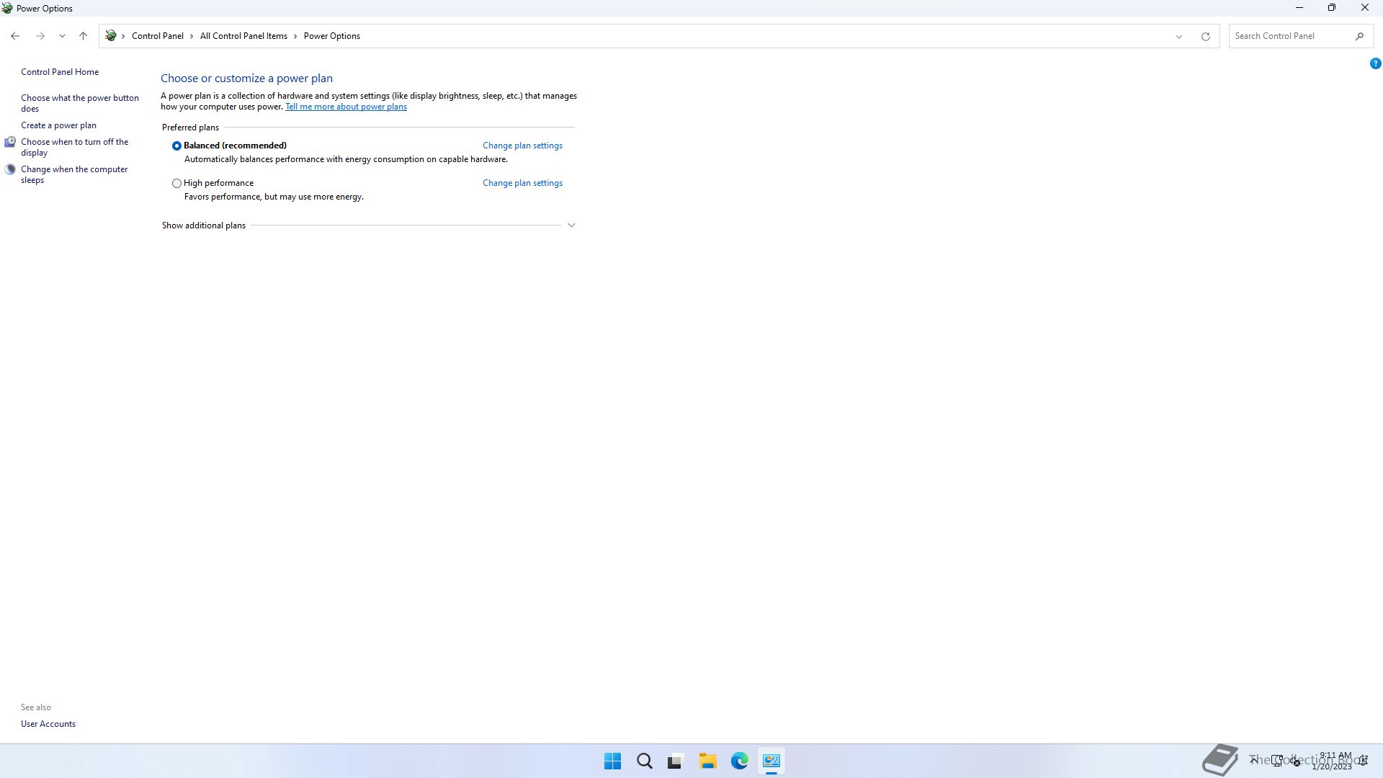Launch Microsoft Edge from taskbar
Viewport: 1383px width, 778px height.
739,761
